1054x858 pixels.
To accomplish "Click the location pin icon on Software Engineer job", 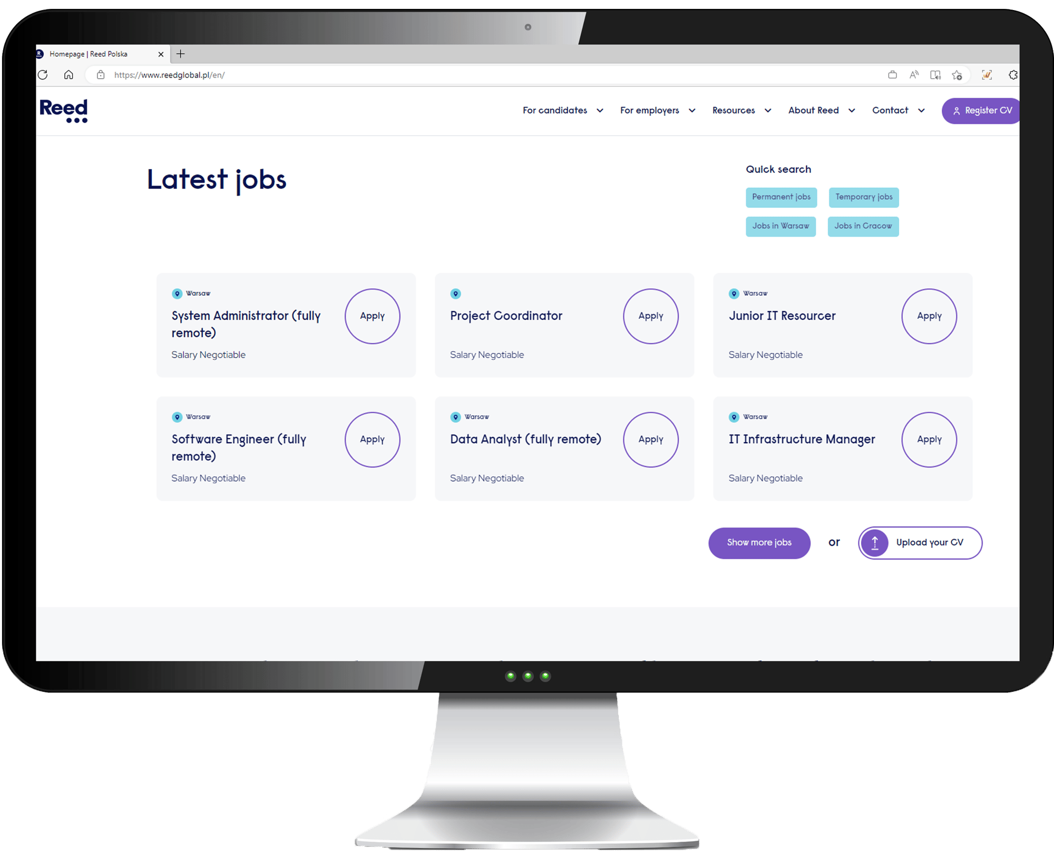I will (177, 416).
